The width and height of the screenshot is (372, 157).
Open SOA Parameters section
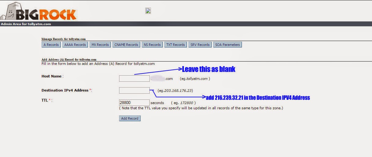point(228,45)
